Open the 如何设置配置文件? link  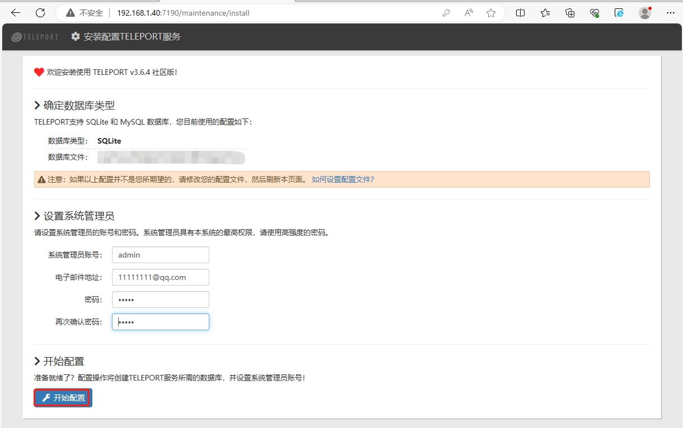pyautogui.click(x=343, y=179)
